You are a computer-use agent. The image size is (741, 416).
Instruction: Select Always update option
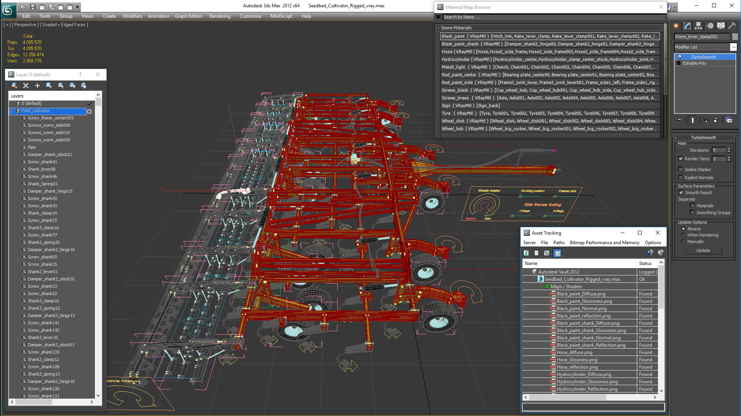(x=683, y=228)
